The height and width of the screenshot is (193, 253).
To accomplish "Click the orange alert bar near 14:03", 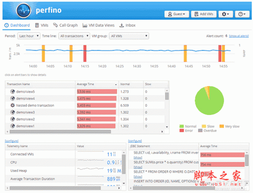I will point(43,53).
